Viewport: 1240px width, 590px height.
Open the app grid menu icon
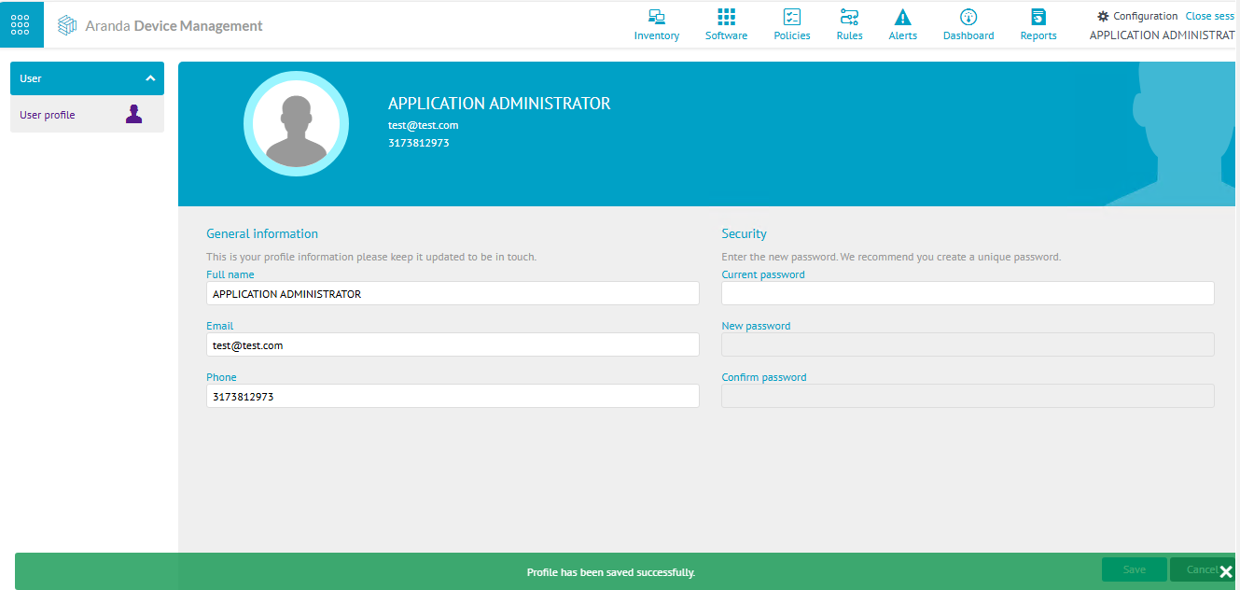point(21,24)
